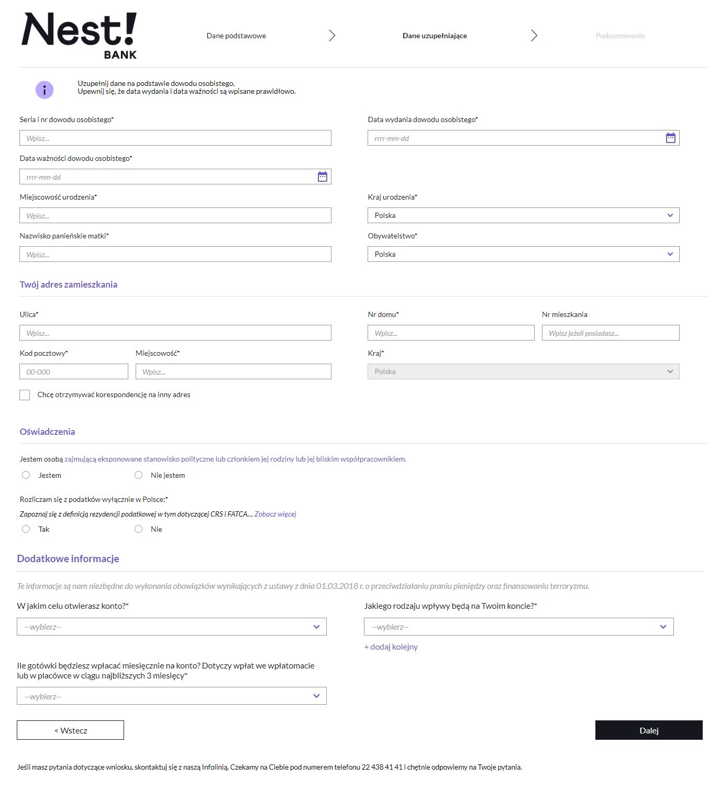Expand the monthly cash deposit dropdown
This screenshot has height=789, width=709.
(x=171, y=696)
